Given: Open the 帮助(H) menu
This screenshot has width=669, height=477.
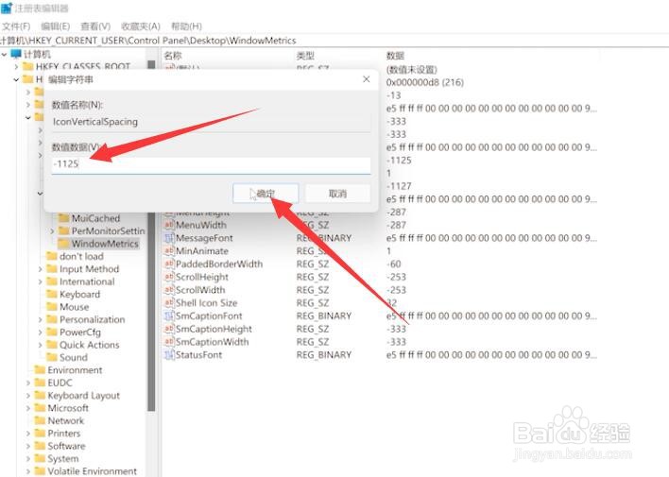Looking at the screenshot, I should coord(186,26).
